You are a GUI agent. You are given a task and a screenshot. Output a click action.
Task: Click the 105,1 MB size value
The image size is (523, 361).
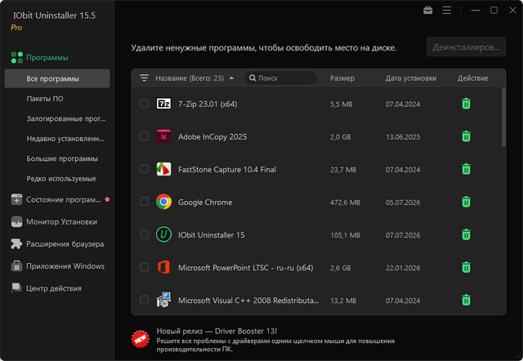point(345,235)
